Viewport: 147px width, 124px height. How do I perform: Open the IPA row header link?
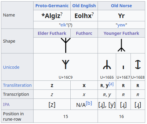[x=6, y=104]
